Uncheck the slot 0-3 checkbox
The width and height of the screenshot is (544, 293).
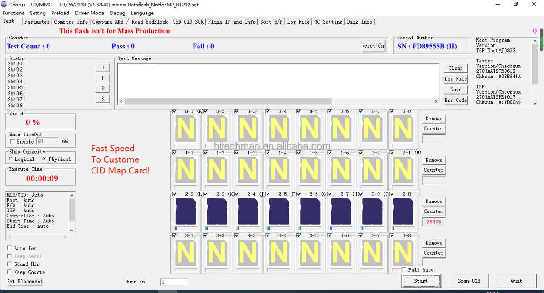[x=237, y=111]
